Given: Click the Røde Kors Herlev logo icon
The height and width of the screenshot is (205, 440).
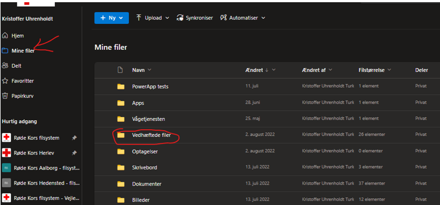Looking at the screenshot, I should click(6, 153).
